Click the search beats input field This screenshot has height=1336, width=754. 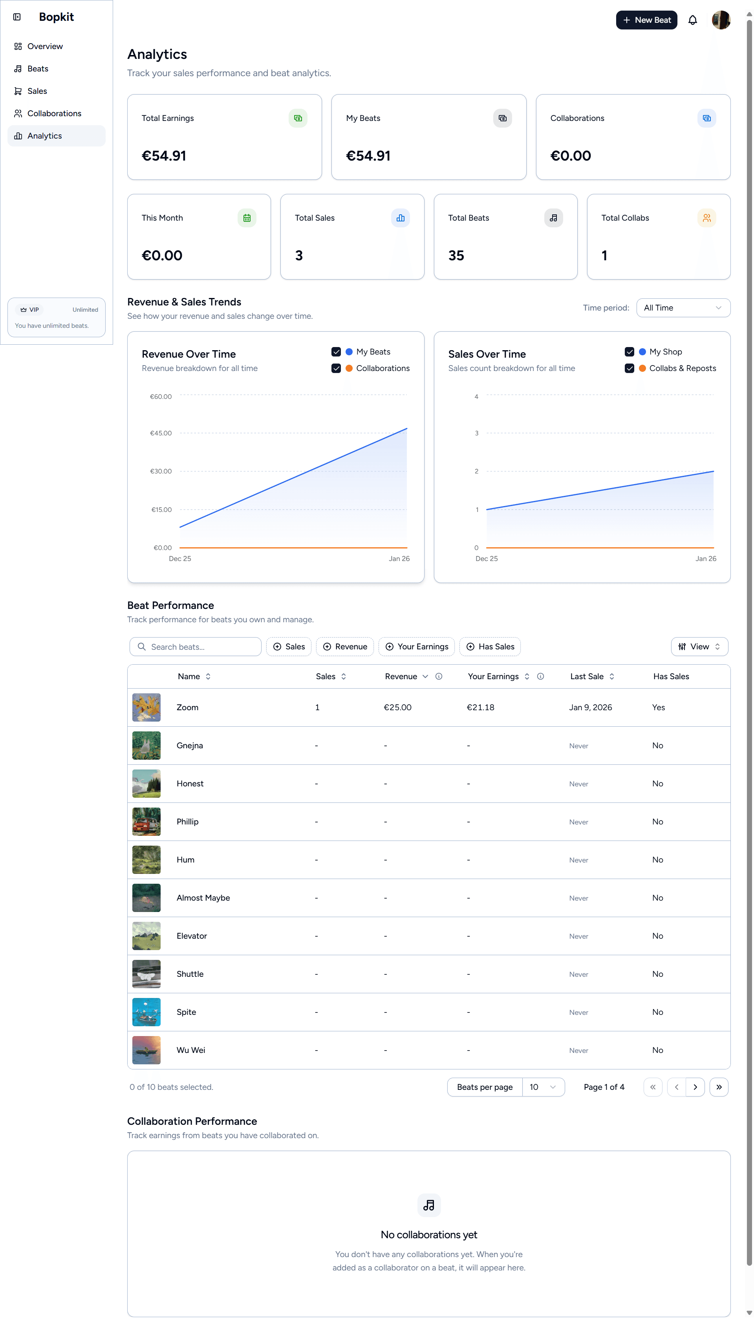point(195,647)
